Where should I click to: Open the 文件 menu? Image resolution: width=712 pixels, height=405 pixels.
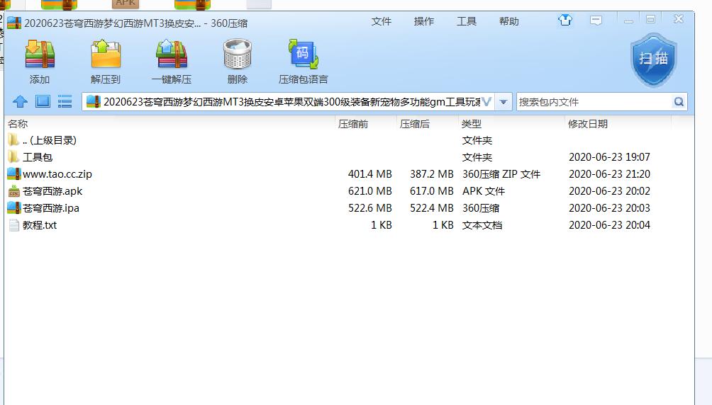click(382, 21)
